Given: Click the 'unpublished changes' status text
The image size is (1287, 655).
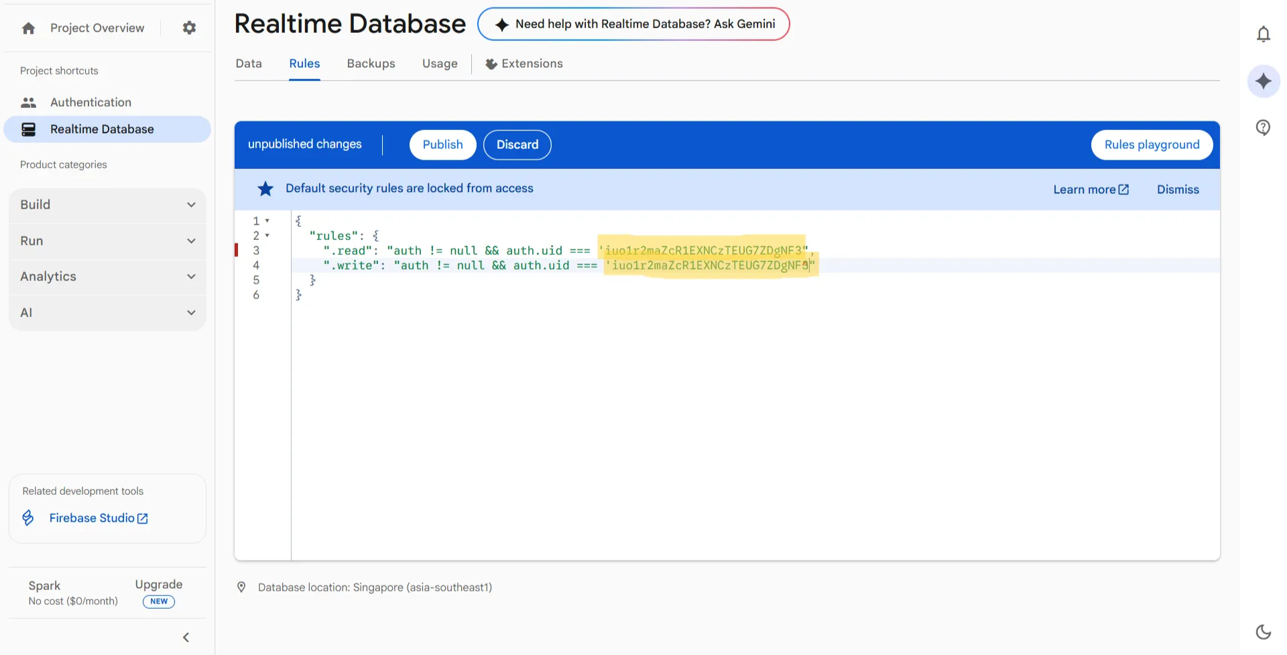Looking at the screenshot, I should click(x=305, y=144).
